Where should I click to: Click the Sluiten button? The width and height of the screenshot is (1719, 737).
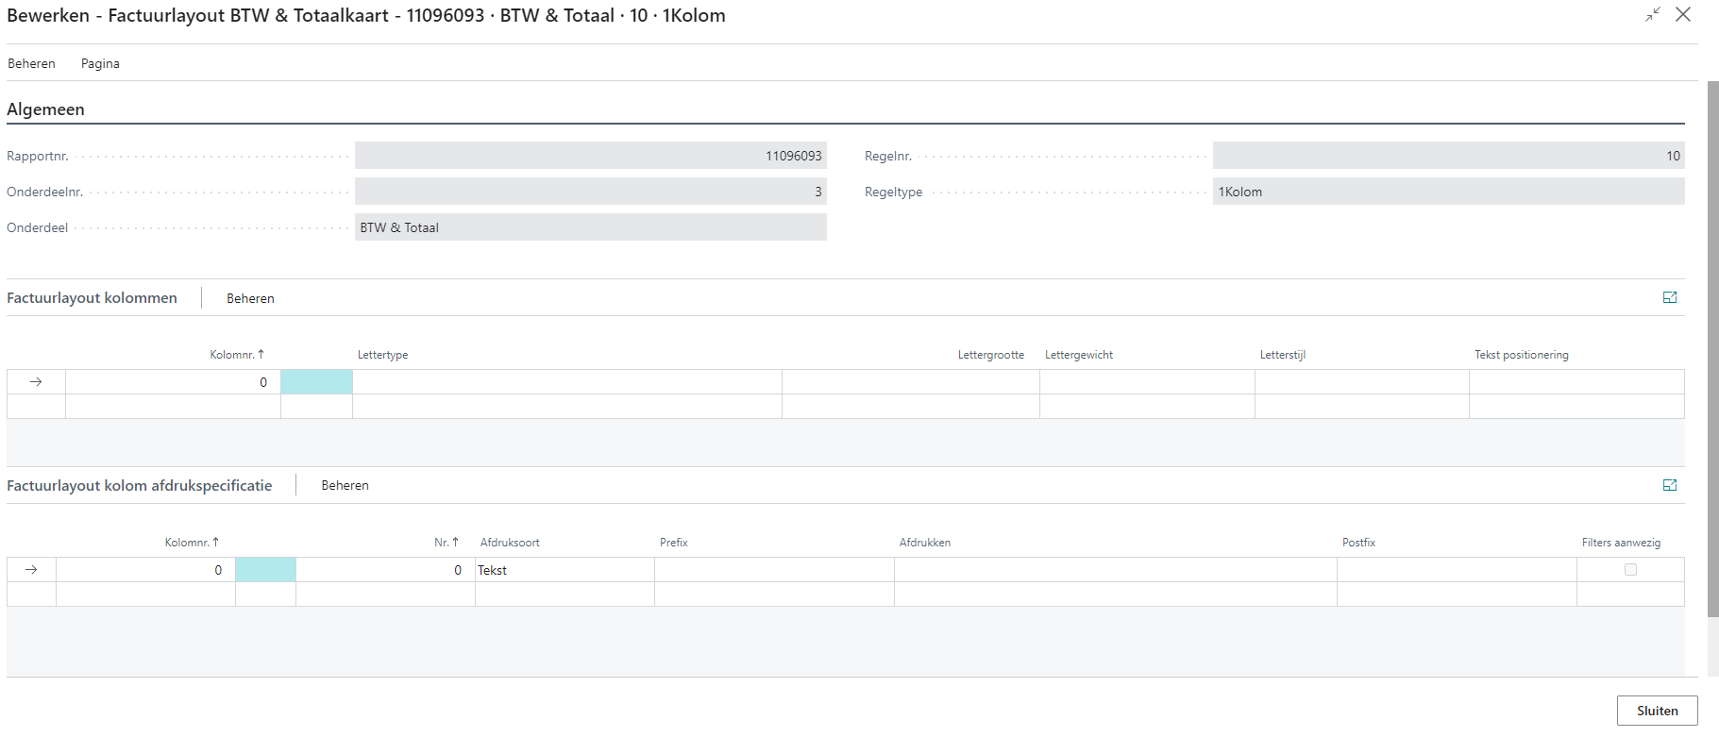click(x=1657, y=711)
